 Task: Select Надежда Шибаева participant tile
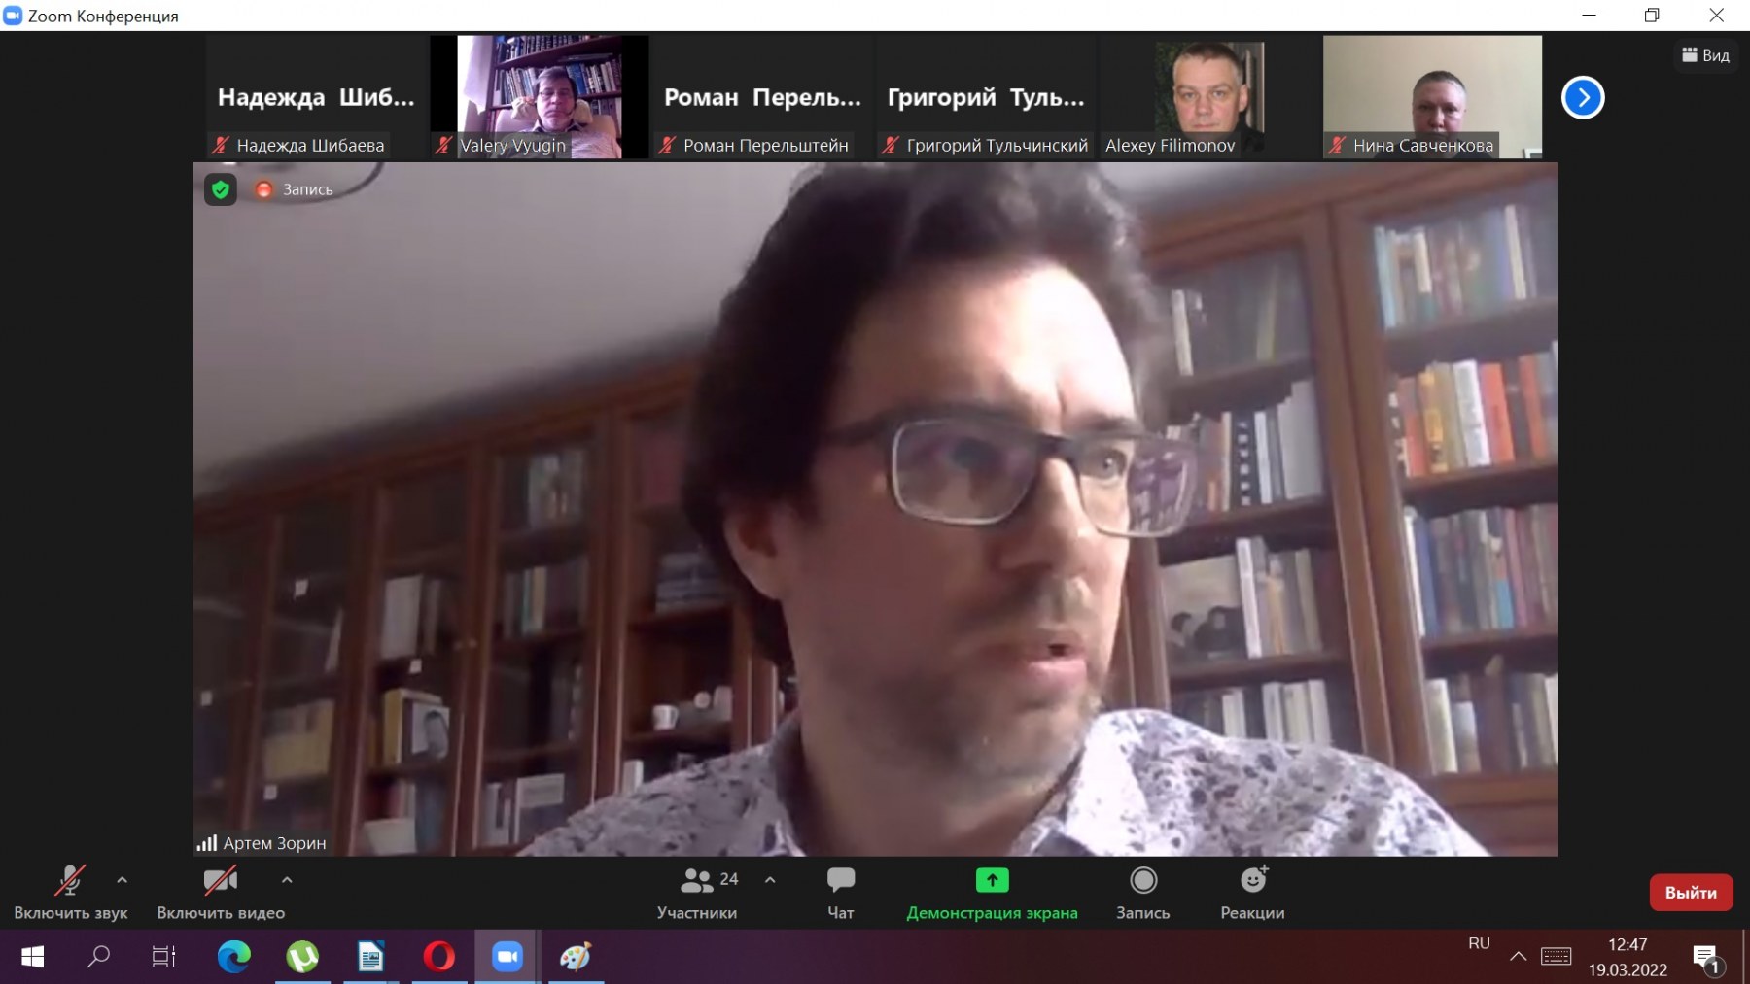click(316, 97)
